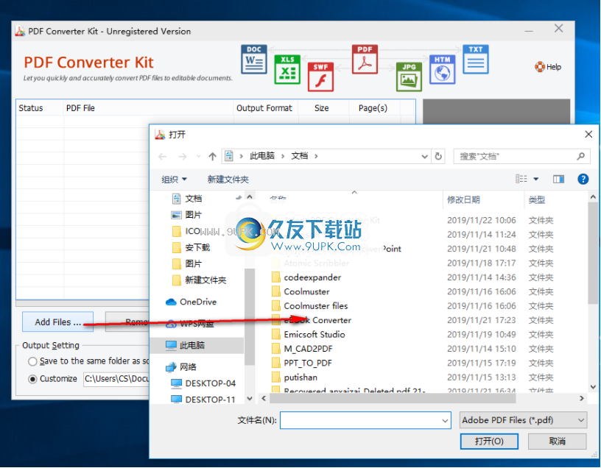Image resolution: width=601 pixels, height=468 pixels.
Task: Change the view layout icon
Action: pos(521,179)
